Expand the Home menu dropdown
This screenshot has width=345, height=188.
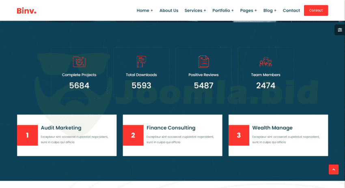pos(144,11)
